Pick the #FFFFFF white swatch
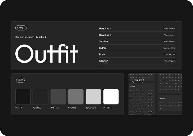The width and height of the screenshot is (193, 136). click(111, 97)
